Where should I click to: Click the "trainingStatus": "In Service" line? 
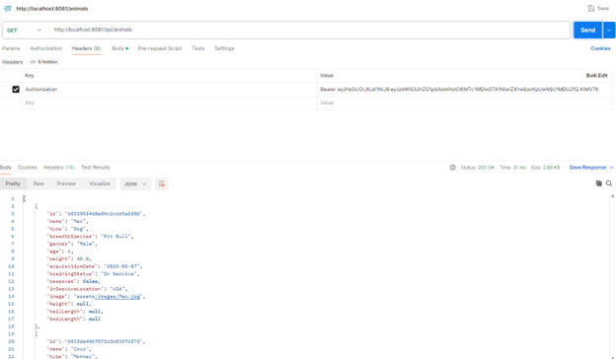tap(93, 274)
